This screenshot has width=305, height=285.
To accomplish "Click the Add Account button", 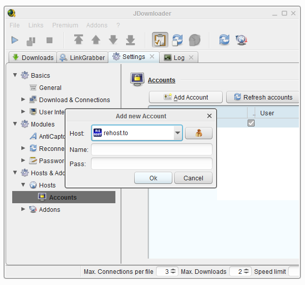I will 186,97.
